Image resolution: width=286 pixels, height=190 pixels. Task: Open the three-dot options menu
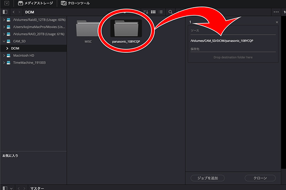(275, 11)
